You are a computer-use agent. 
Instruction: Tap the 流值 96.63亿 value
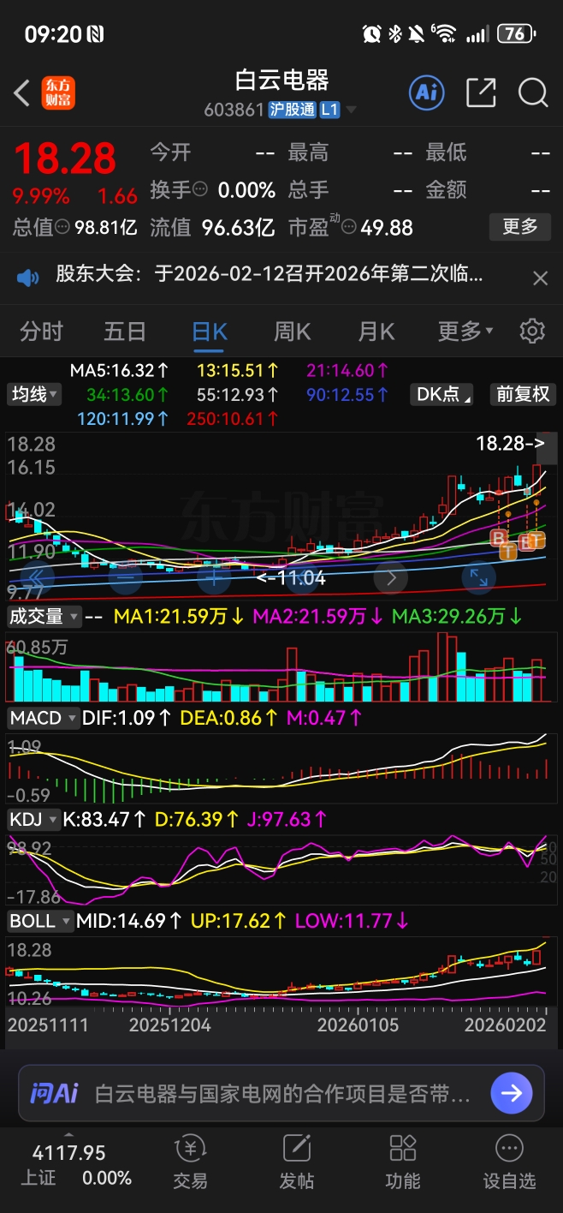(x=238, y=227)
